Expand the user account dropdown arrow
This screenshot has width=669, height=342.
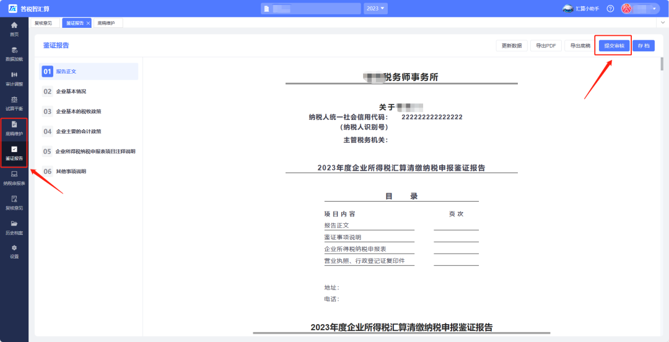(654, 9)
